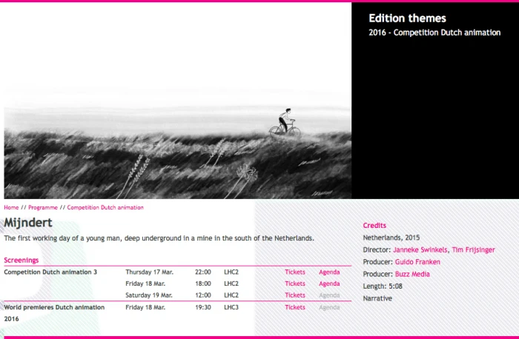Get Tickets for Saturday 19 Mar. 12:00 screening
The image size is (519, 339).
[295, 295]
